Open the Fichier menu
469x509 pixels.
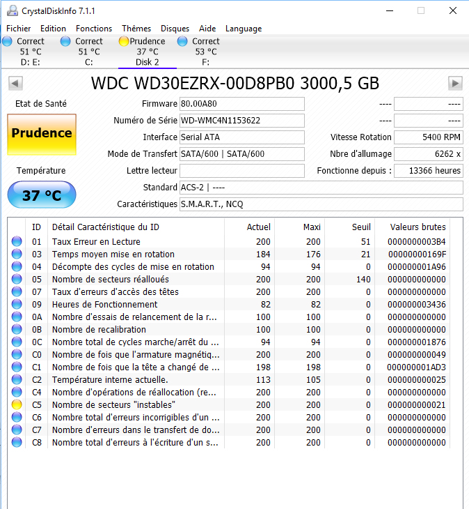tap(19, 29)
